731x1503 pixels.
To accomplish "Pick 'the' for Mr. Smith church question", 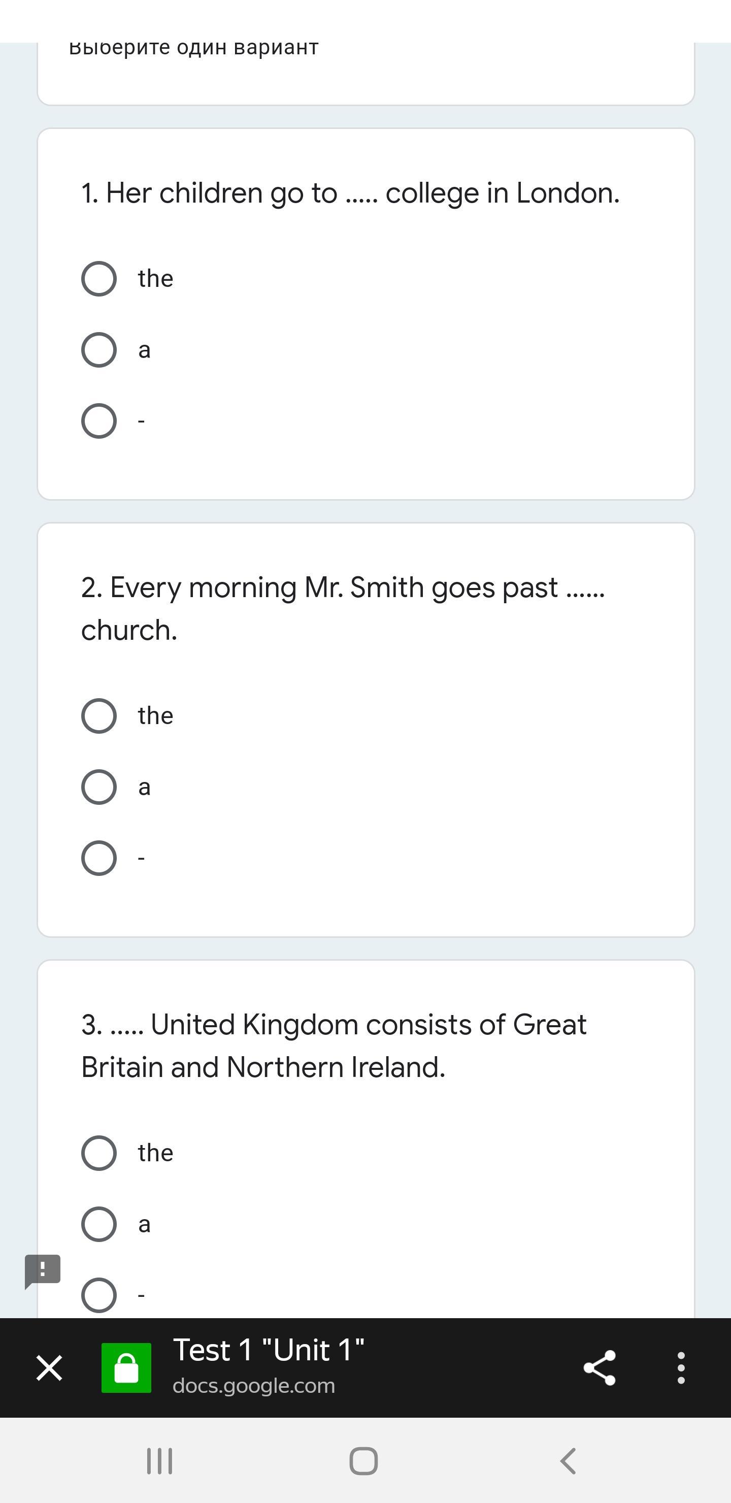I will click(x=98, y=715).
